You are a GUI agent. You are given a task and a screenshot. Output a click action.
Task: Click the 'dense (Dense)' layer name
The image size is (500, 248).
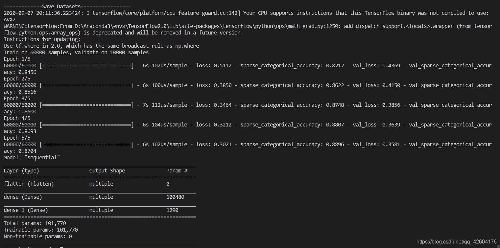click(x=23, y=197)
